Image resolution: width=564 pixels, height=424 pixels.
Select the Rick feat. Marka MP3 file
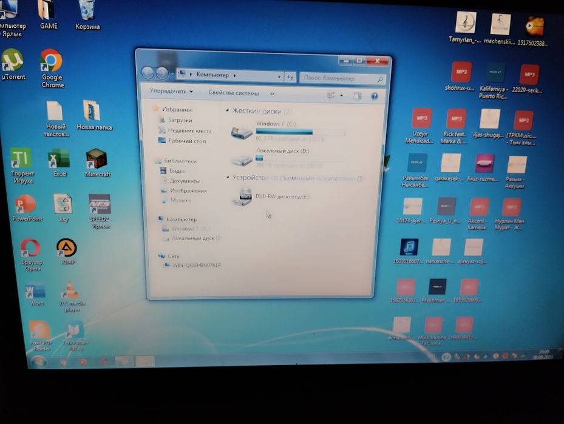tap(455, 127)
